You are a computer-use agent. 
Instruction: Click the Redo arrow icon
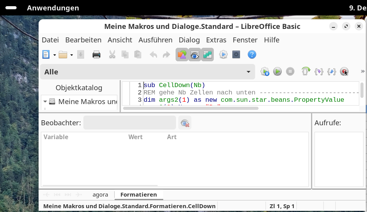[166, 55]
